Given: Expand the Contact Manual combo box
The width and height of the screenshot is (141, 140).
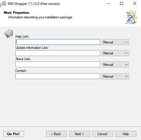Looking at the screenshot, I should pyautogui.click(x=115, y=76).
